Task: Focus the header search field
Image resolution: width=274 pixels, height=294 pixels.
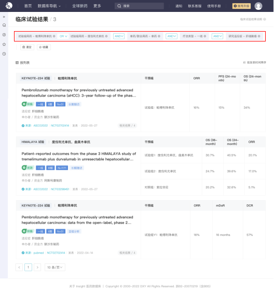Action: (139, 6)
